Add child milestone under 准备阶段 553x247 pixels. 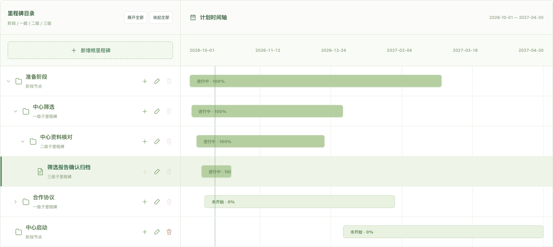pyautogui.click(x=145, y=81)
